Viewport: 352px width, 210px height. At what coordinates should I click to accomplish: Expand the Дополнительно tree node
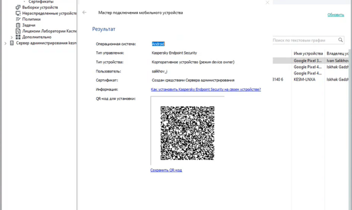coord(12,37)
